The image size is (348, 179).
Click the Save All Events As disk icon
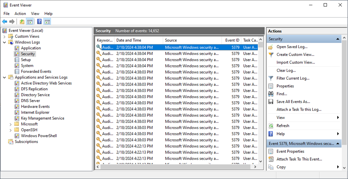(x=271, y=102)
